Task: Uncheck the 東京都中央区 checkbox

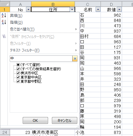Action: coord(18,77)
